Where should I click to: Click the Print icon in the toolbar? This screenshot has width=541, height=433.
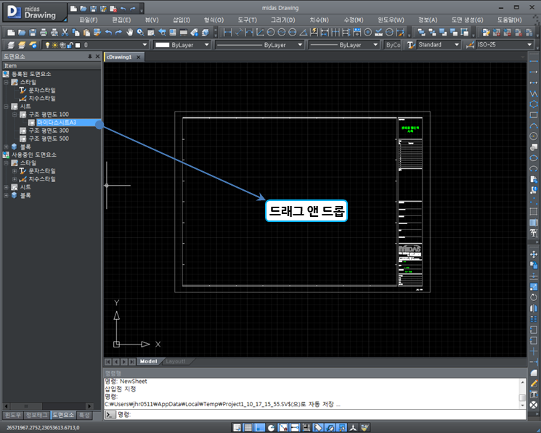pos(43,33)
